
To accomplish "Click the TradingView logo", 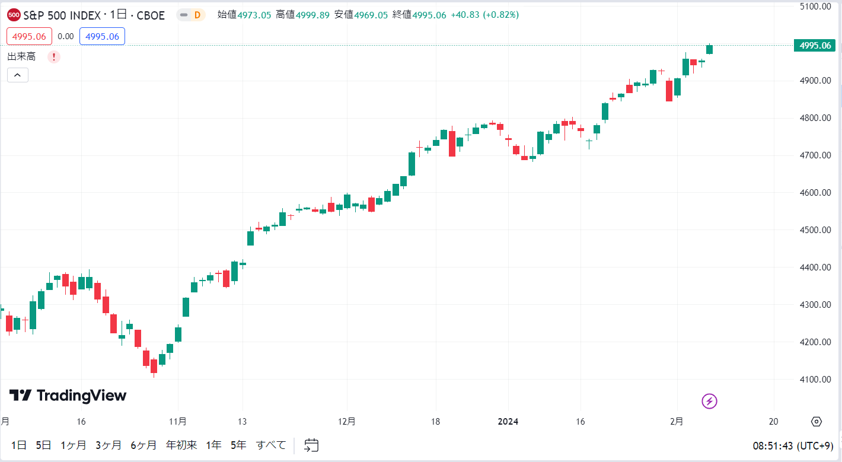I will tap(68, 395).
